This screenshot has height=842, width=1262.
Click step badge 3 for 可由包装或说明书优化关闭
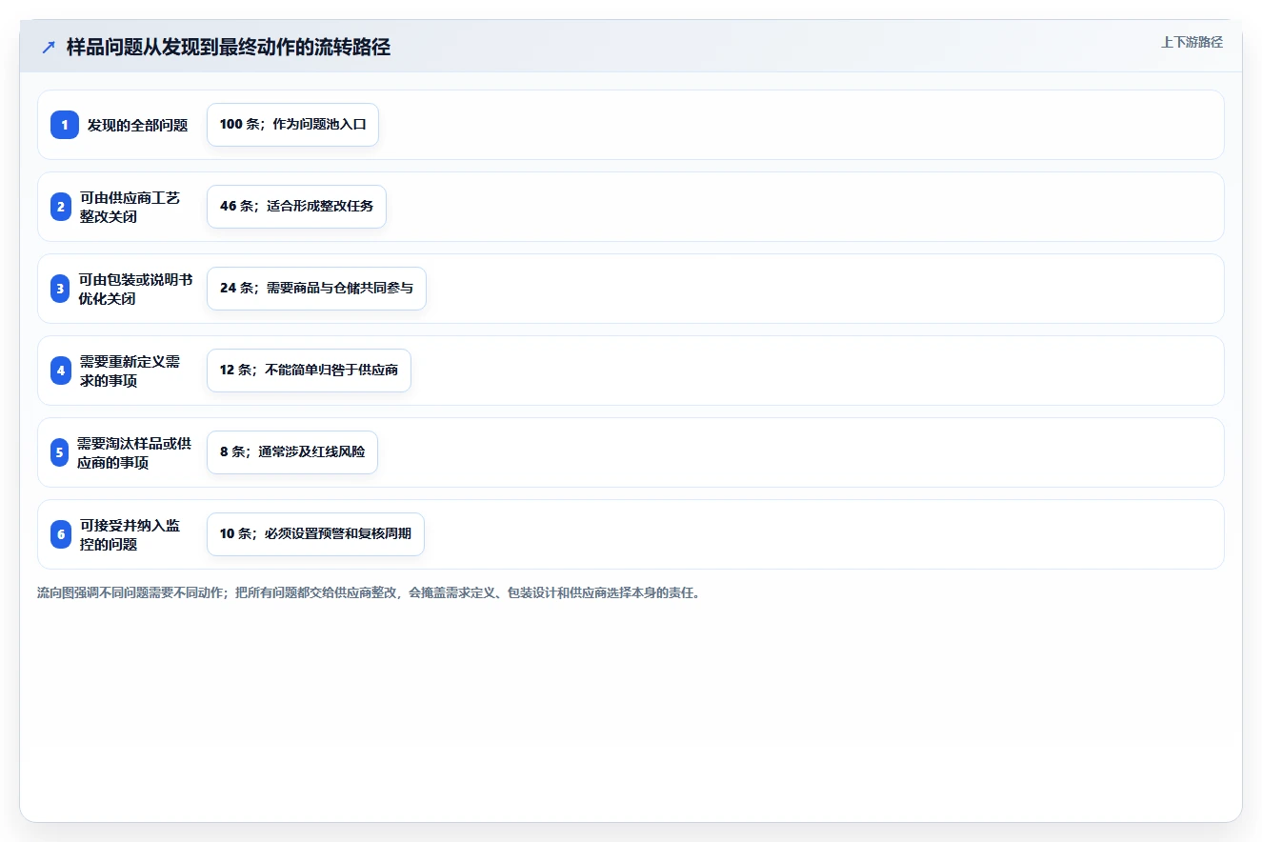pos(61,289)
